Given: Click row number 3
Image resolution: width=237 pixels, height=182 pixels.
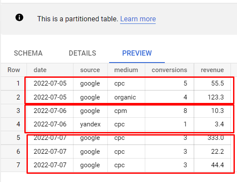Looking at the screenshot, I should [x=18, y=111].
